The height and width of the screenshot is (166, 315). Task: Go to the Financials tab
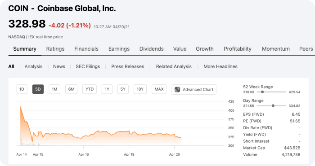tap(86, 49)
